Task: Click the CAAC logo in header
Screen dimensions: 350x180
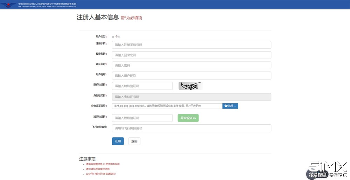Action: coord(8,5)
